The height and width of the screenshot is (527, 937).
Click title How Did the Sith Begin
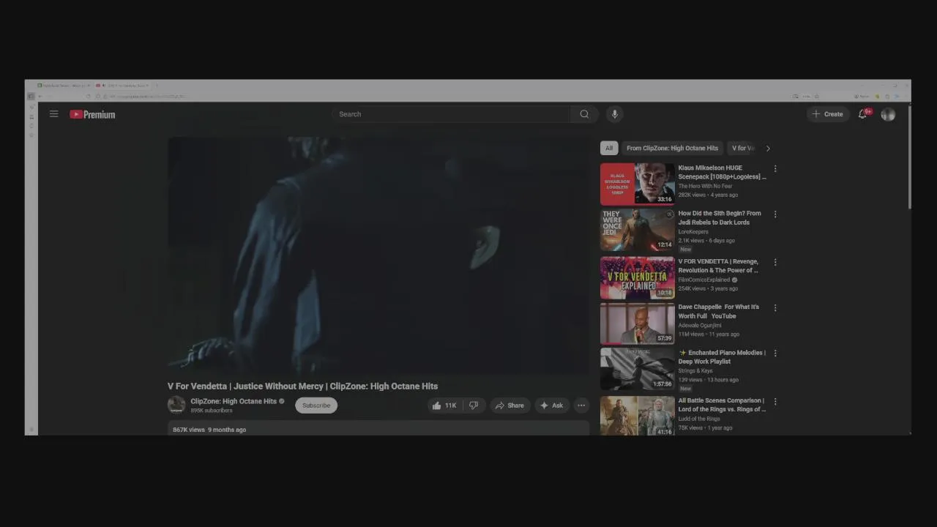pos(720,217)
